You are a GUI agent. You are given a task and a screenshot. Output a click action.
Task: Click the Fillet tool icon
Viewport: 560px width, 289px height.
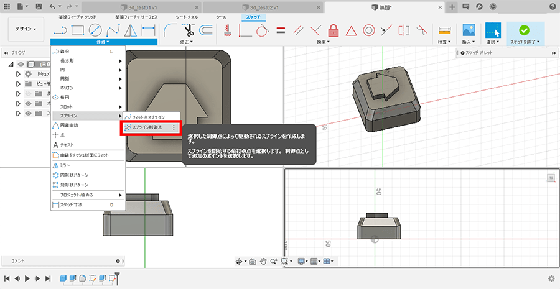tap(169, 30)
